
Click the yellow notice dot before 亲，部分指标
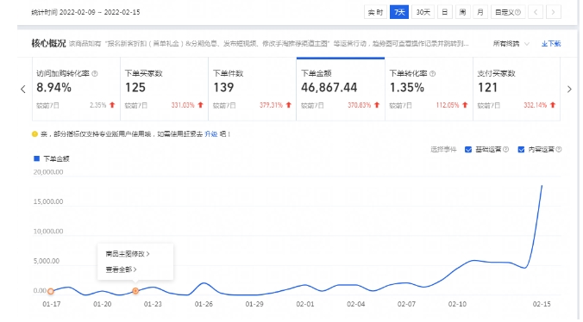tap(35, 134)
